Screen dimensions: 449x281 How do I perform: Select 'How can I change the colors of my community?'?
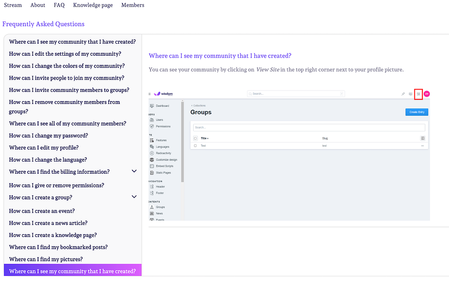click(67, 66)
